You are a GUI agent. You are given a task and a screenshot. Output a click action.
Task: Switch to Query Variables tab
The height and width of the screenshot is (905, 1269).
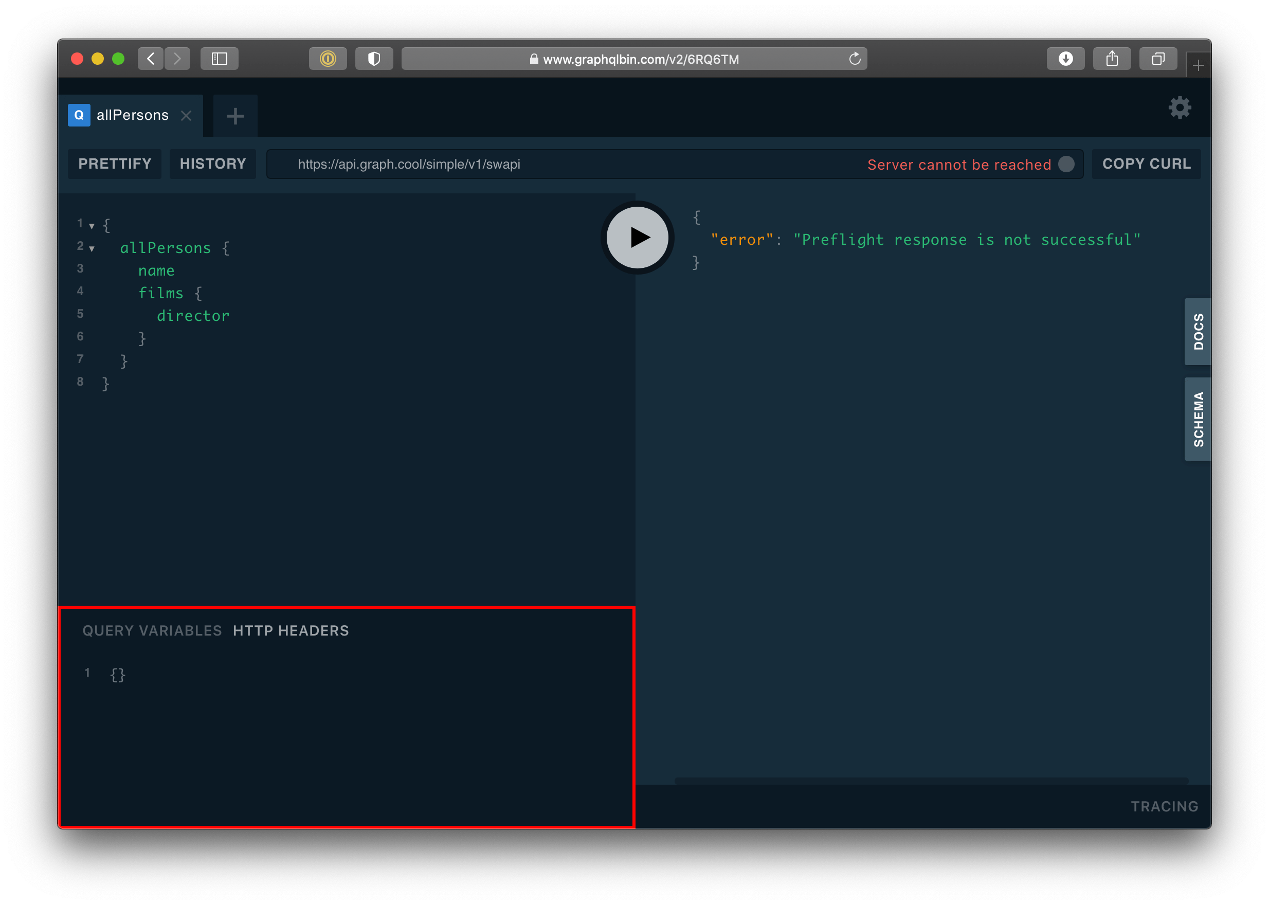click(x=152, y=631)
